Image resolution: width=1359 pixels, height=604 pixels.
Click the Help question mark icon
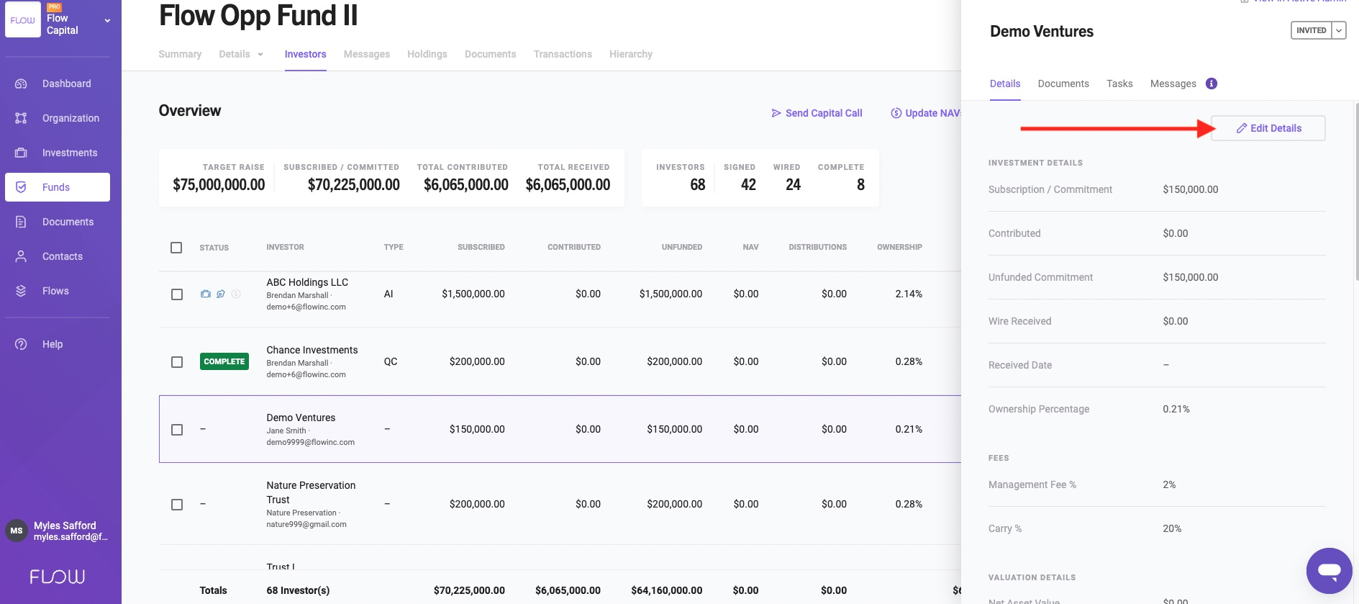pyautogui.click(x=21, y=344)
